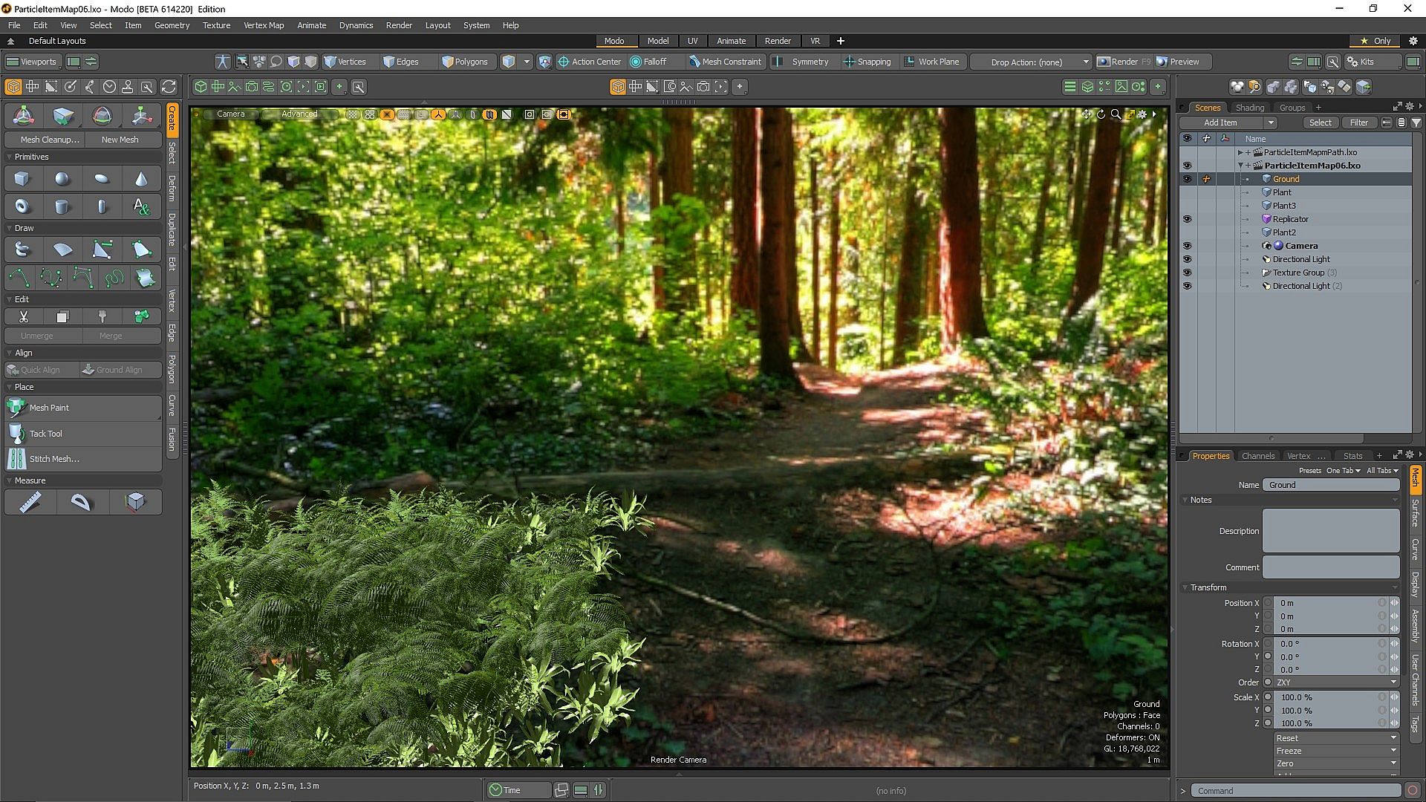Hide the Replicator item visibility eye
This screenshot has width=1426, height=802.
pyautogui.click(x=1187, y=219)
